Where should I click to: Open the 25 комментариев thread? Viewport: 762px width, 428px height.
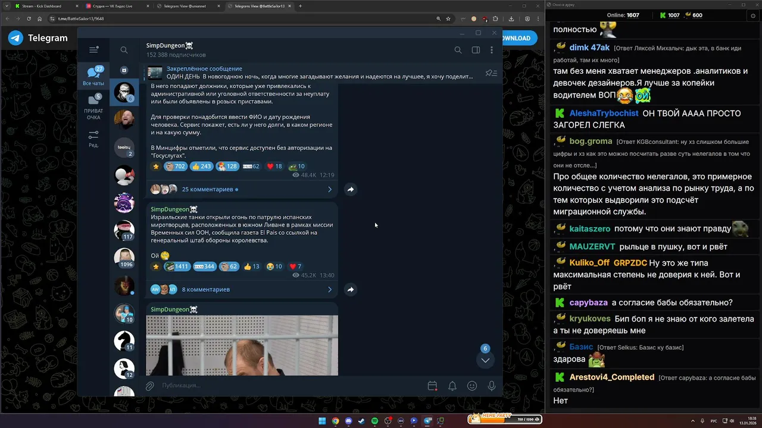[242, 189]
